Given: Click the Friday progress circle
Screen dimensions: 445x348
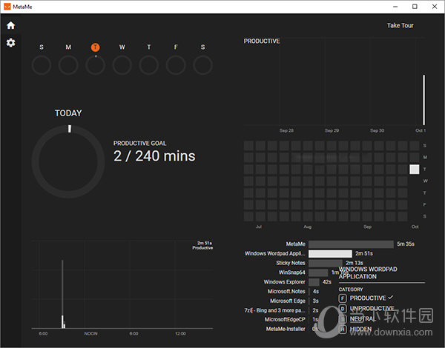Looking at the screenshot, I should (176, 65).
